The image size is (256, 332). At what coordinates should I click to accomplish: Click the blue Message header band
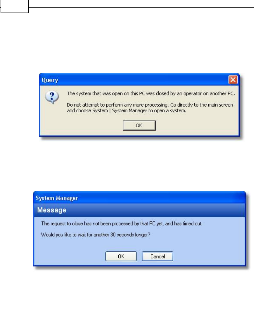(139, 210)
